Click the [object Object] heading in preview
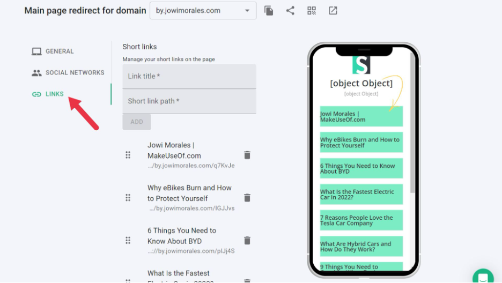The width and height of the screenshot is (502, 283). point(361,83)
